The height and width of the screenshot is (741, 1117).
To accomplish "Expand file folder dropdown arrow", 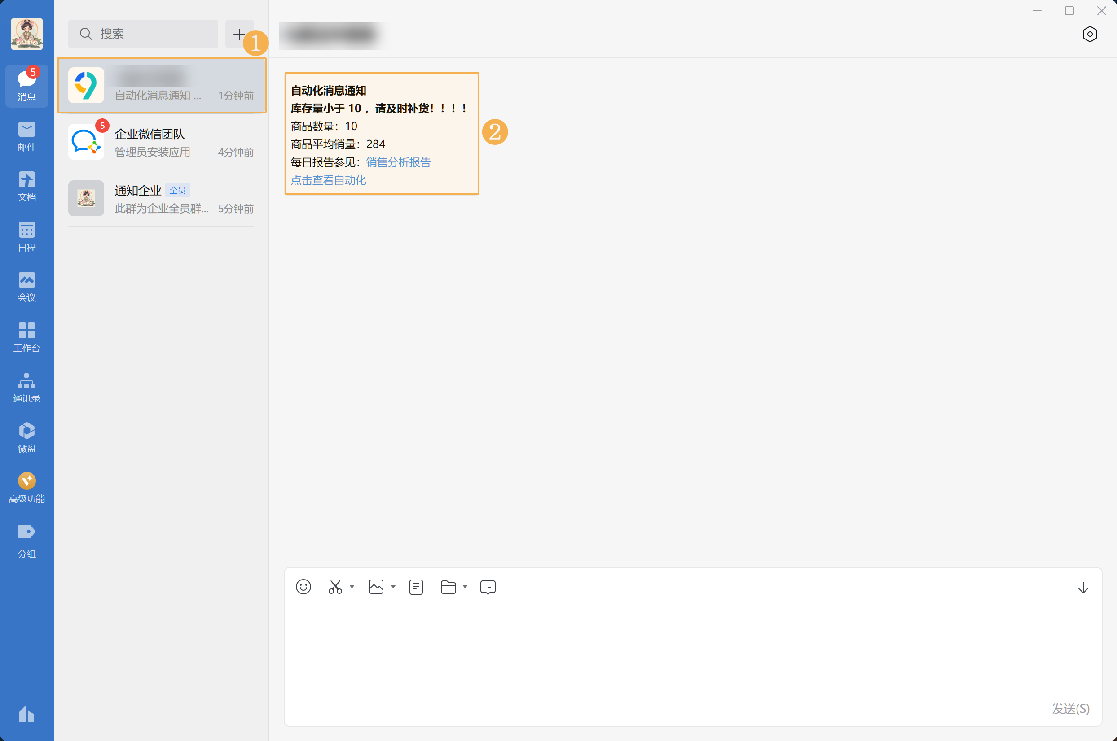I will pyautogui.click(x=465, y=586).
